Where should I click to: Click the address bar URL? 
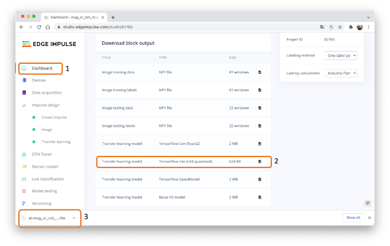(97, 27)
